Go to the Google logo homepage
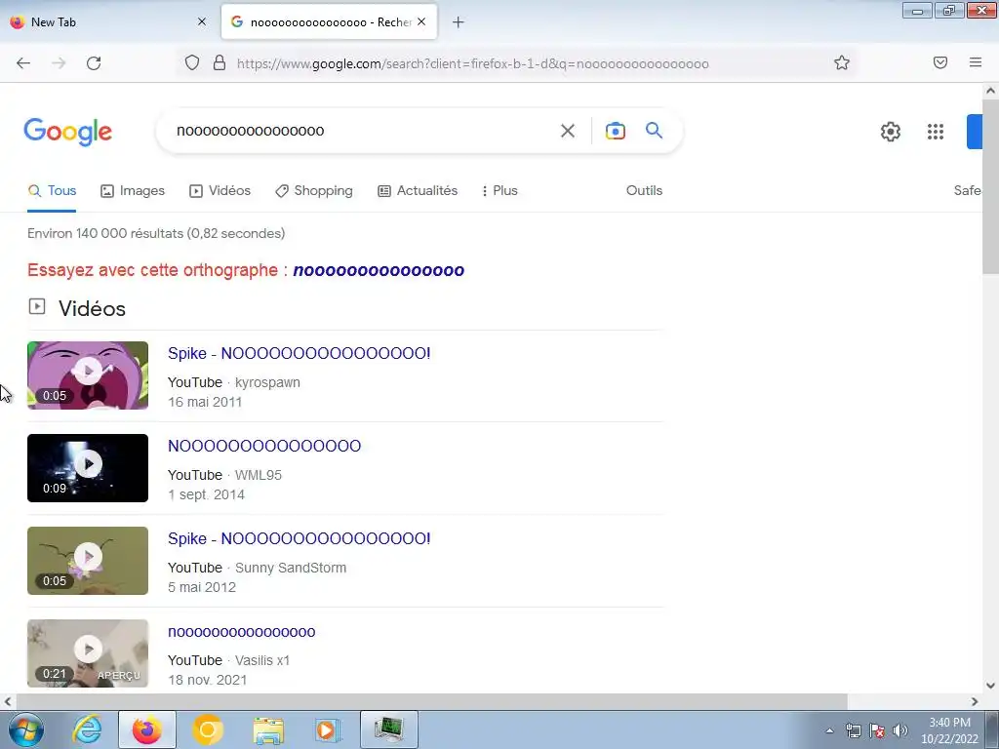This screenshot has height=749, width=999. (x=68, y=132)
